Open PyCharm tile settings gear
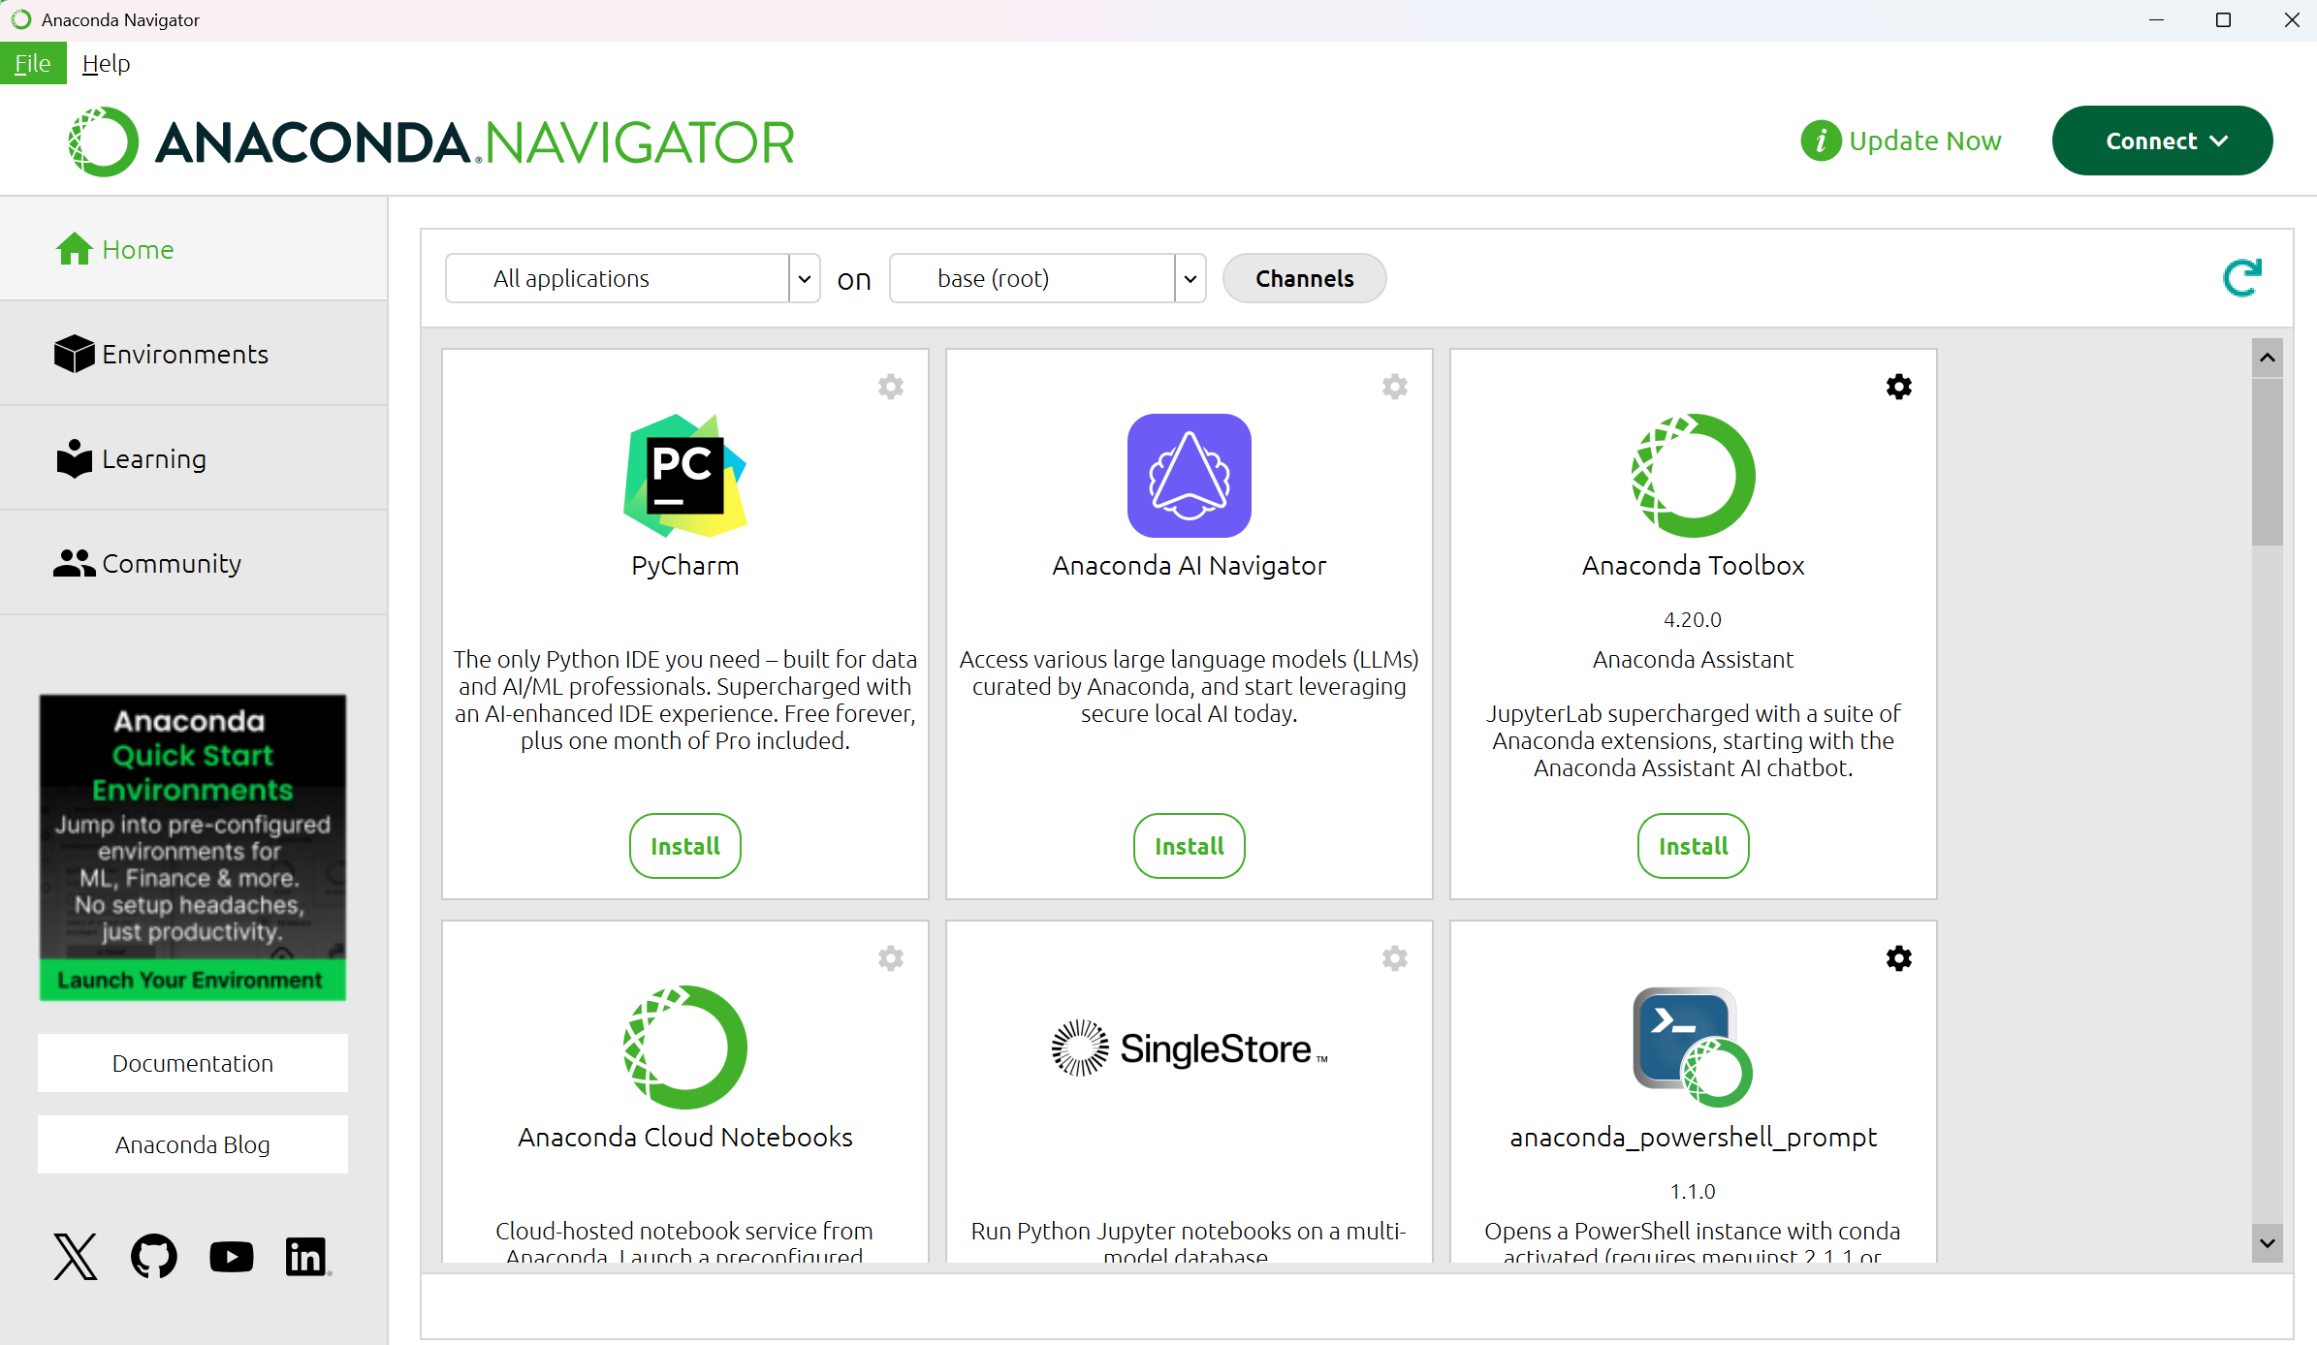Viewport: 2317px width, 1345px height. click(x=891, y=387)
